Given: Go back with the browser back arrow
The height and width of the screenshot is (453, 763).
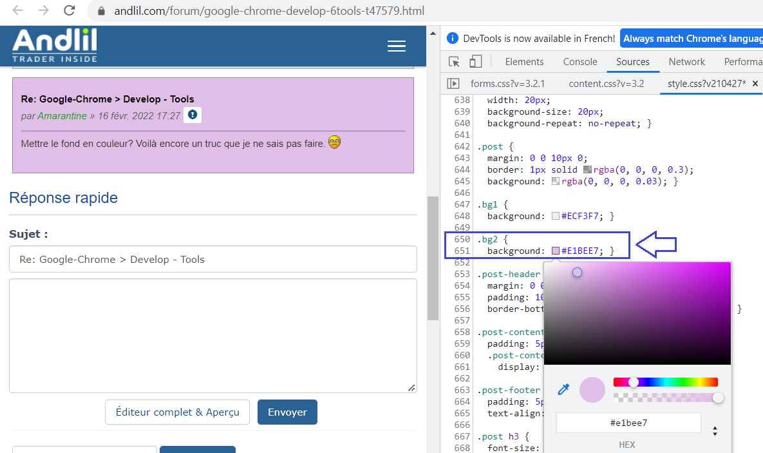Looking at the screenshot, I should tap(17, 10).
